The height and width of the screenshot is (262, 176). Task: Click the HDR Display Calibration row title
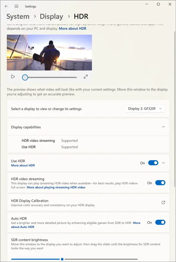click(x=29, y=201)
